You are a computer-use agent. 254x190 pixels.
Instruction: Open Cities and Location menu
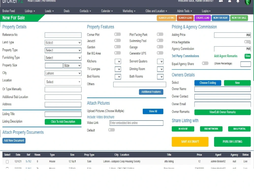click(x=156, y=11)
